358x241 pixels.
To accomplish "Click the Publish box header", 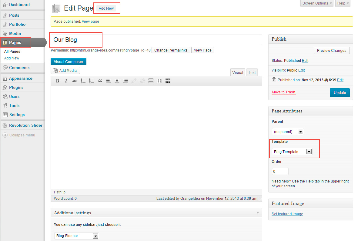I will pos(311,39).
